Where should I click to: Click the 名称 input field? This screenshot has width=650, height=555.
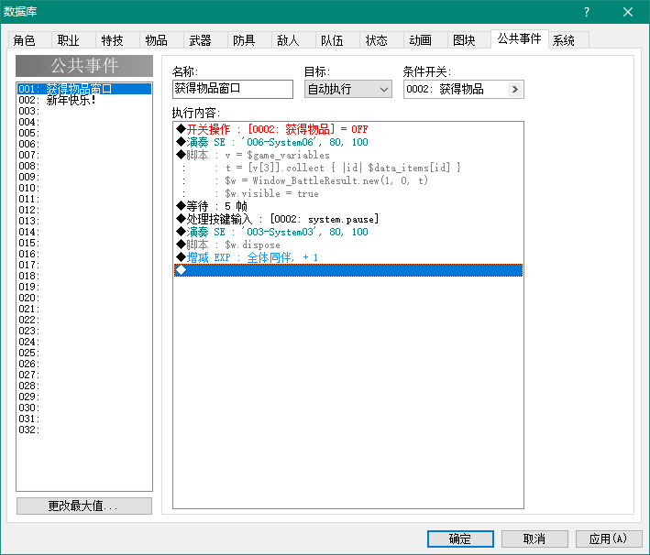click(233, 89)
